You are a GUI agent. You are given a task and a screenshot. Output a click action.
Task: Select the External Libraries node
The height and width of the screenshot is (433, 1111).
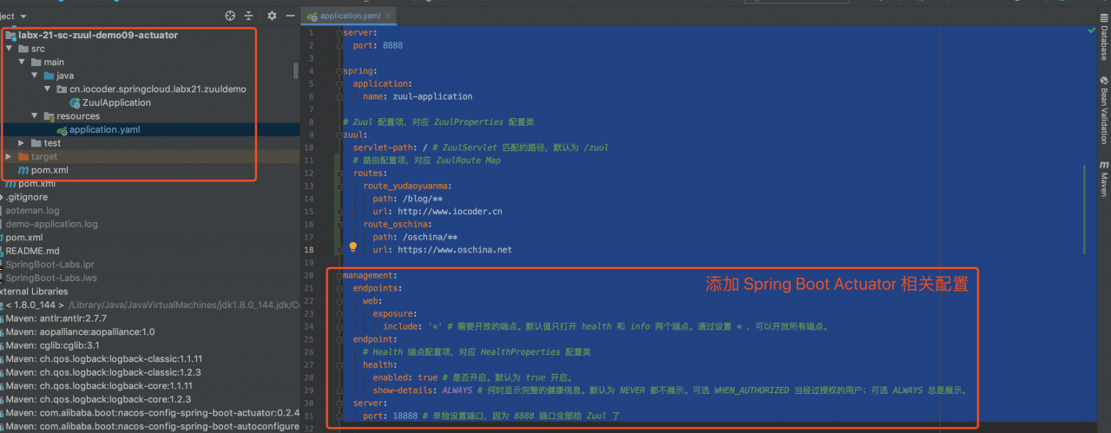click(x=34, y=292)
